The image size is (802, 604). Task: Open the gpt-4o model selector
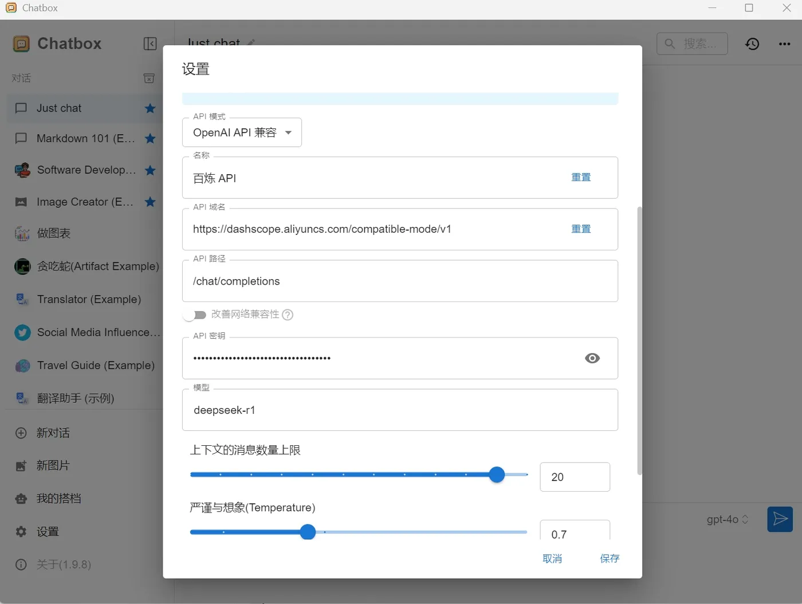tap(728, 519)
